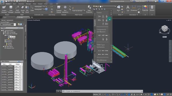Open the View ribbon tab
Viewport: 172px width, 96px height.
(x=34, y=4)
